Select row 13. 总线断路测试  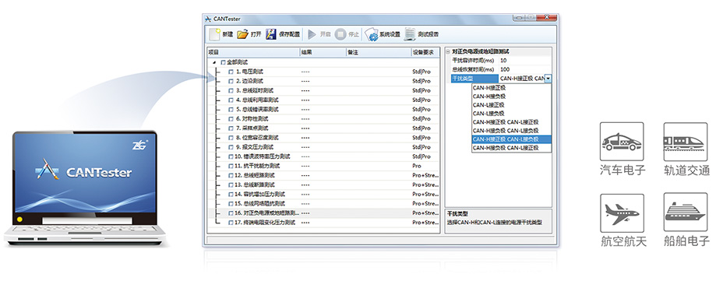(x=323, y=184)
